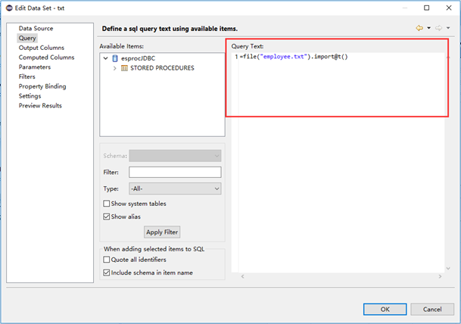Expand the STORED PROCEDURES node
461x324 pixels.
click(x=114, y=68)
